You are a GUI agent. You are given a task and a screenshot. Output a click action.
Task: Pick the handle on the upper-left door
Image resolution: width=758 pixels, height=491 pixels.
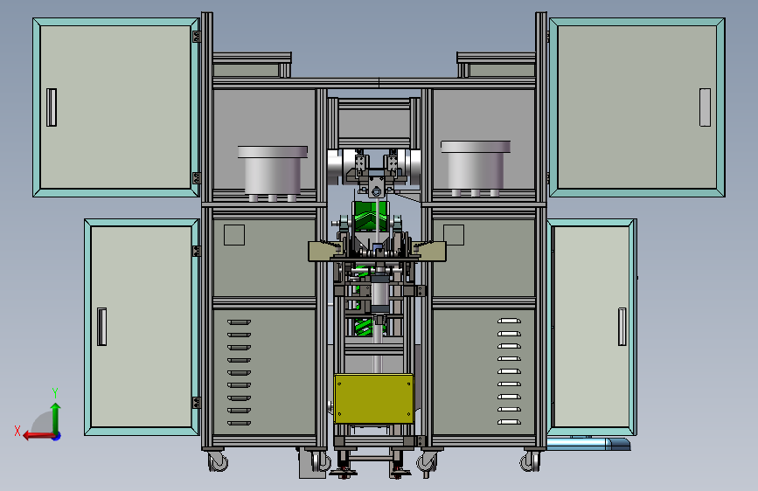tap(52, 107)
